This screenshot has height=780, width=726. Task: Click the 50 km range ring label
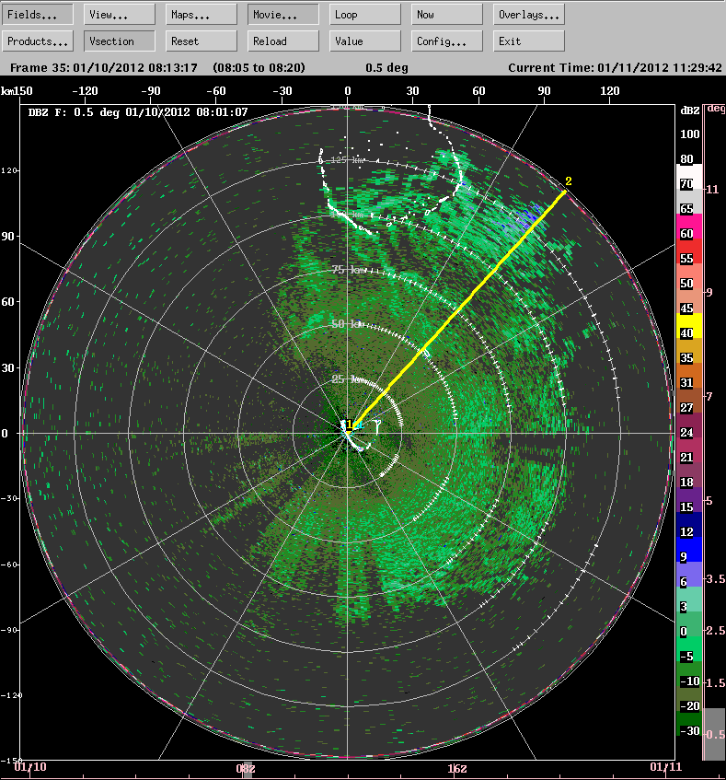coord(346,324)
